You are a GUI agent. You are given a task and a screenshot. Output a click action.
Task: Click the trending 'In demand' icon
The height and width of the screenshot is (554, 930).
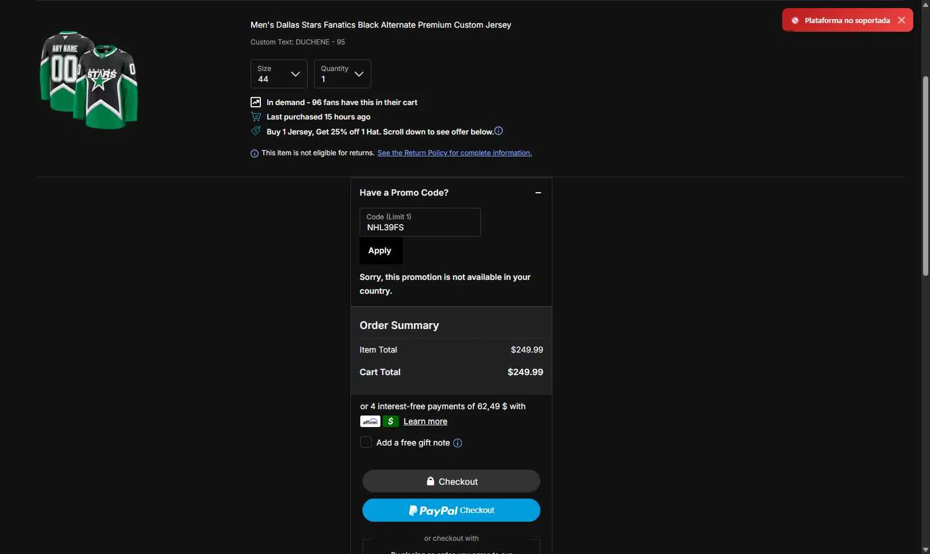[x=256, y=102]
